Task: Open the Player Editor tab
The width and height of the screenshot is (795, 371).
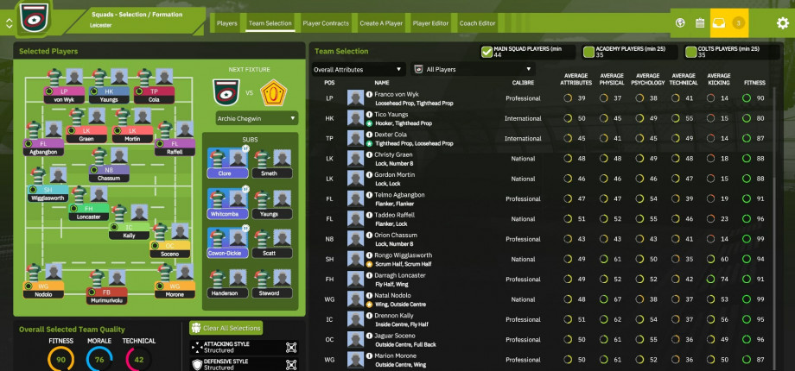Action: point(430,23)
